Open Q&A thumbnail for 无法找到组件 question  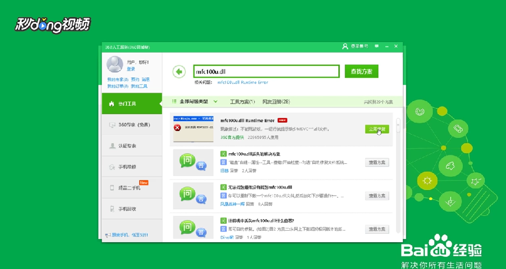click(x=193, y=196)
